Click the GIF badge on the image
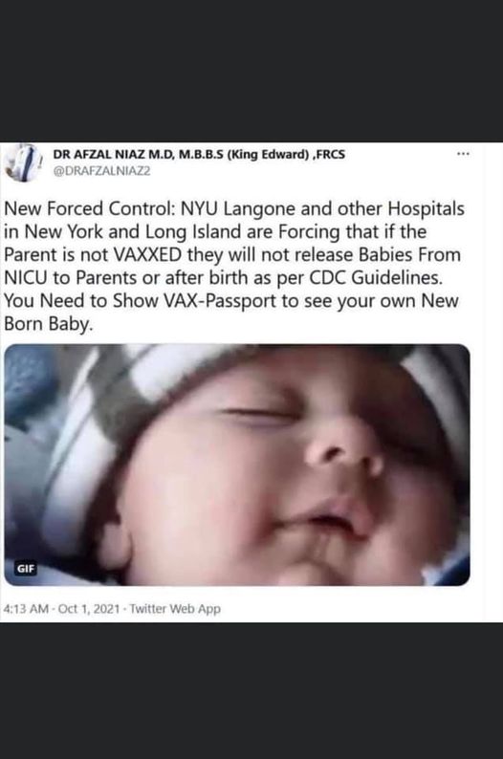 tap(26, 569)
